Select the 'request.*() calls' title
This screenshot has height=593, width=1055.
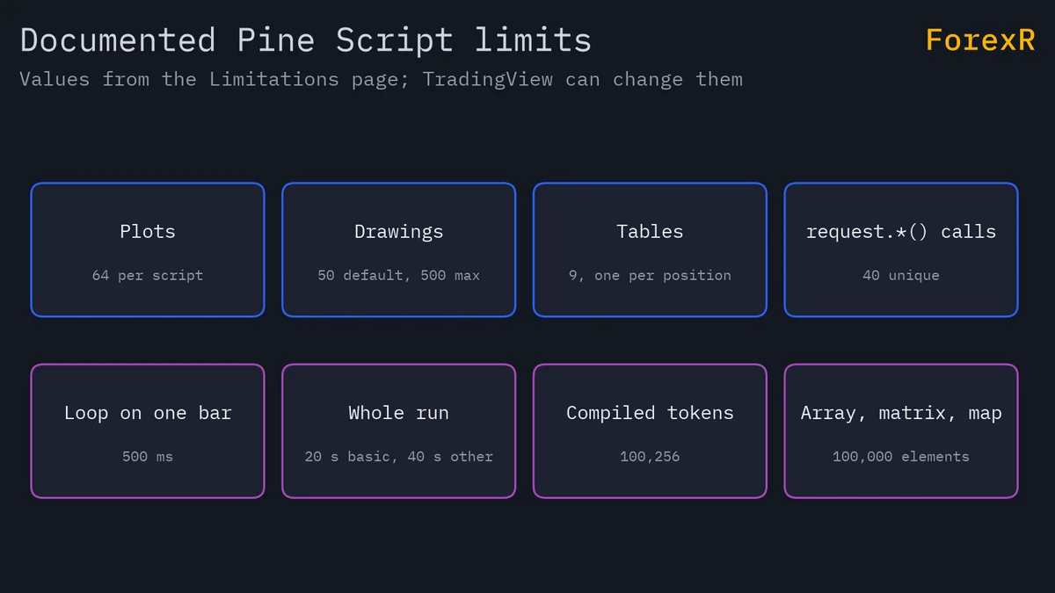pyautogui.click(x=901, y=232)
